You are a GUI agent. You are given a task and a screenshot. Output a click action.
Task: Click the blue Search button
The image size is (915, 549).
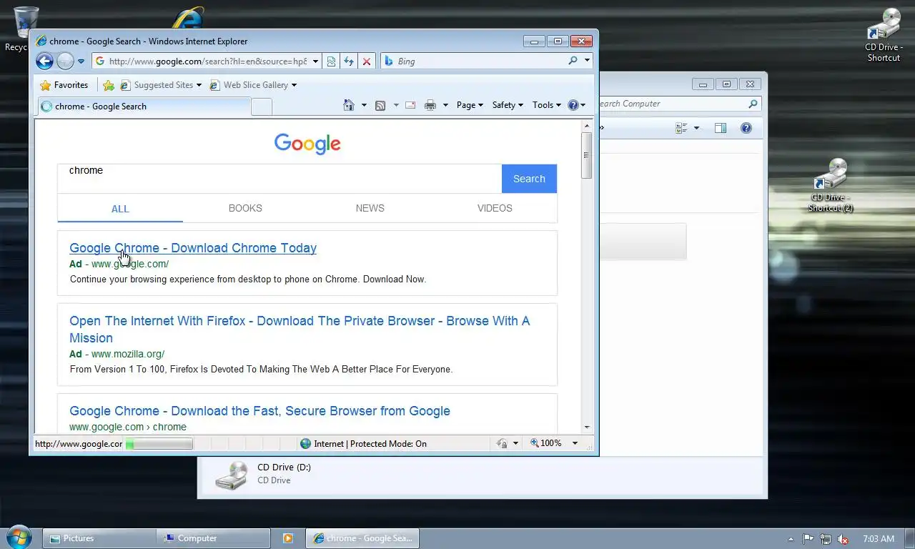[x=529, y=179]
